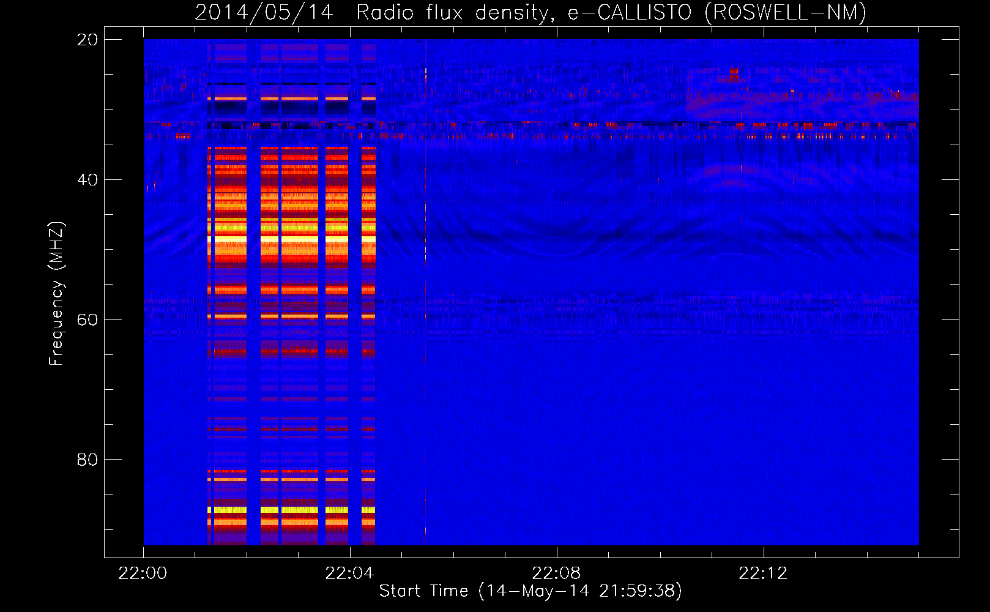Click the 20 MHz frequency tick label
Viewport: 990px width, 612px height.
click(87, 40)
